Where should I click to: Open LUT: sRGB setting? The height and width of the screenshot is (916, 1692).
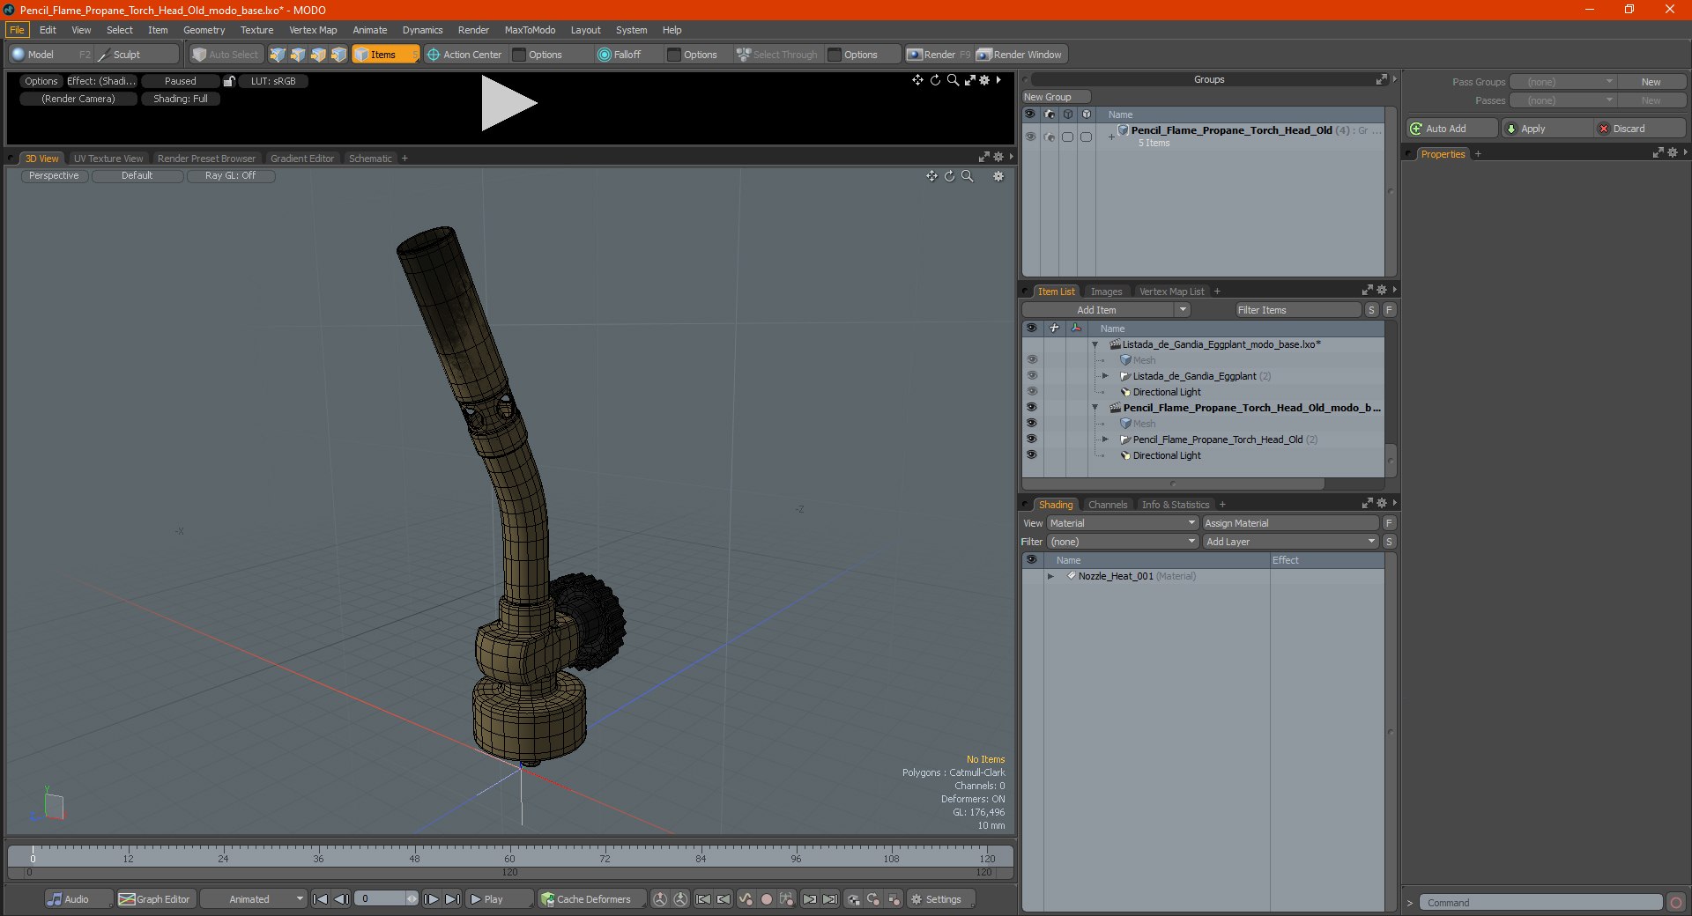pos(273,81)
